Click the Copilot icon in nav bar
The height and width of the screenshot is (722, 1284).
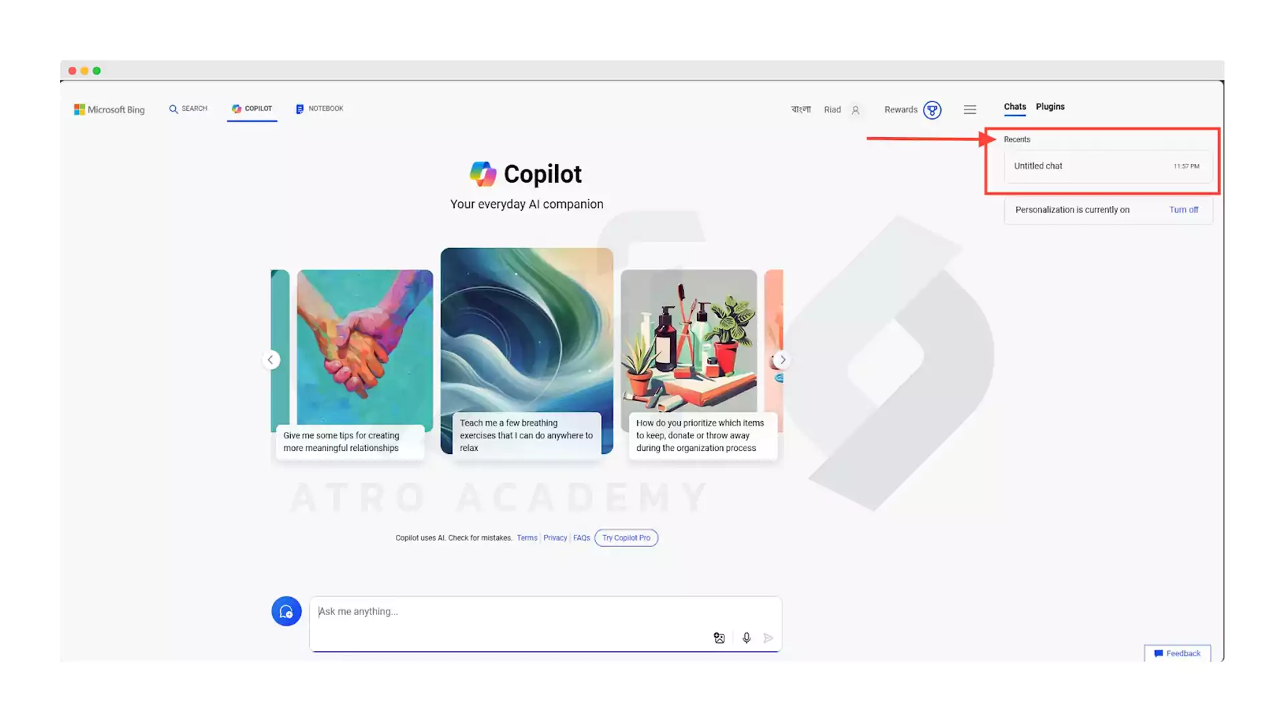tap(236, 109)
